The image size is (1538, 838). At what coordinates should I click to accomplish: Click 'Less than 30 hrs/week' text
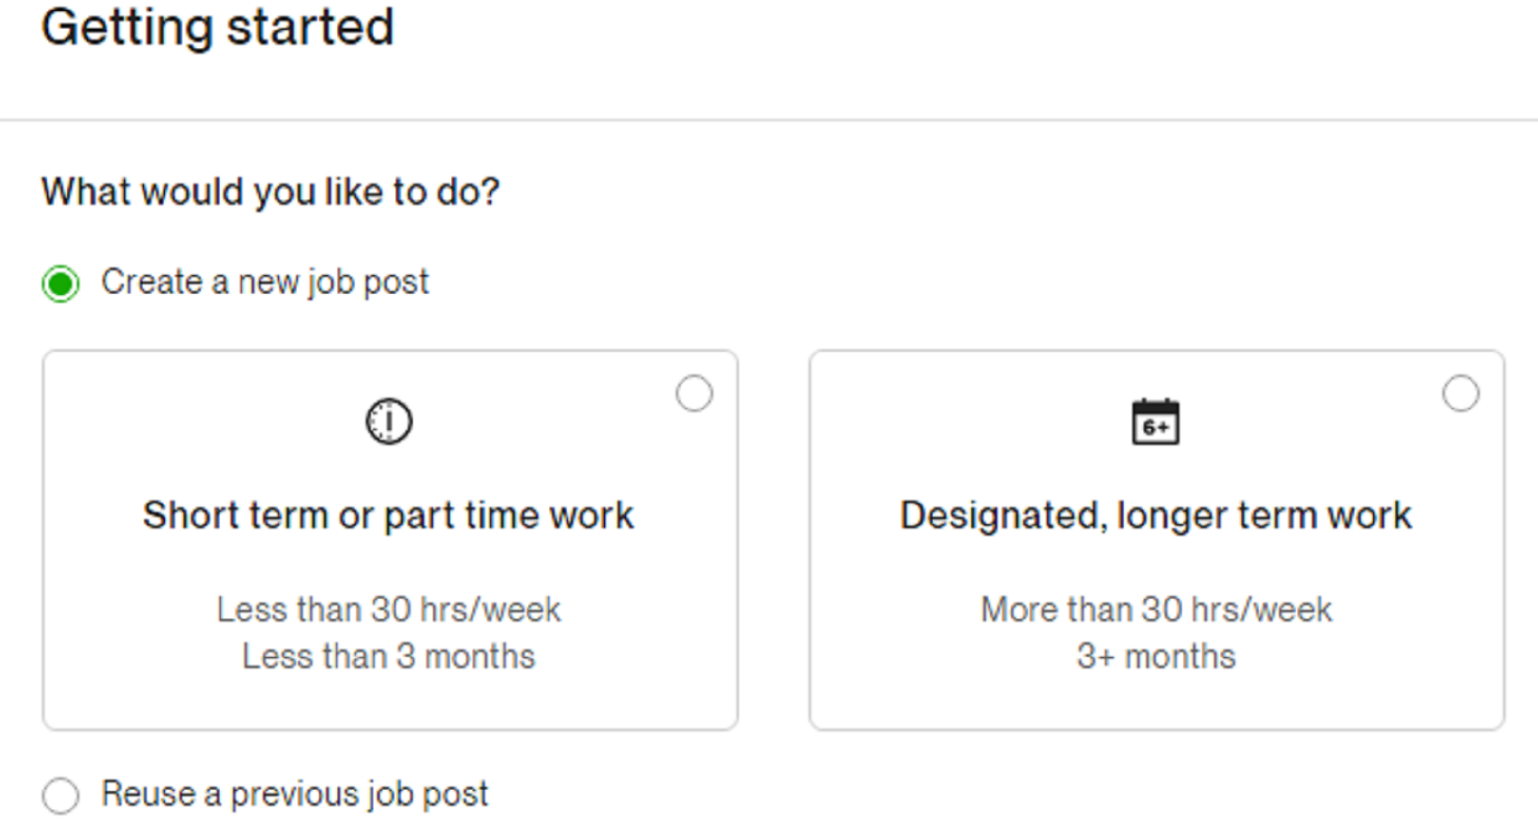(389, 609)
